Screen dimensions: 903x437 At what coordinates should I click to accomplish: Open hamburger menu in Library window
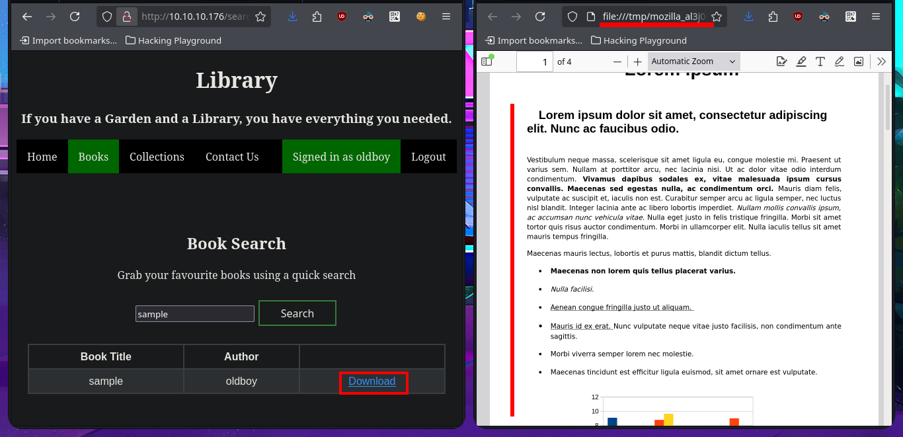(x=447, y=17)
